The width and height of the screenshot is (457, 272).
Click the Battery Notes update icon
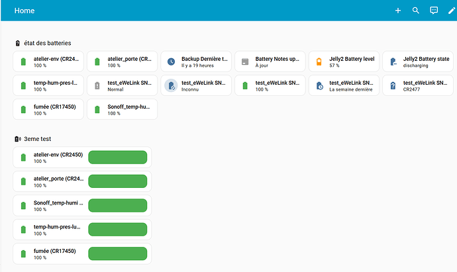point(245,62)
